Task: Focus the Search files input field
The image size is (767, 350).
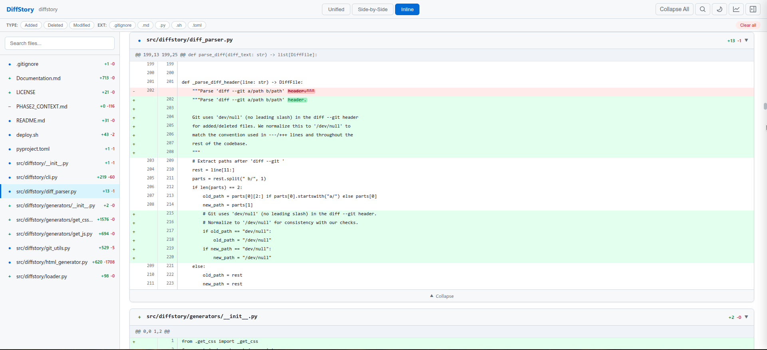Action: coord(60,43)
